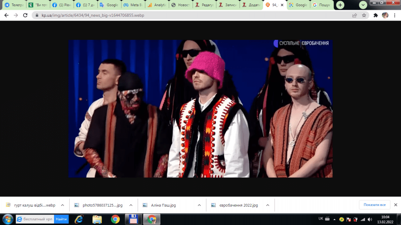Launch Internet Explorer from the taskbar
The image size is (401, 225).
point(79,219)
